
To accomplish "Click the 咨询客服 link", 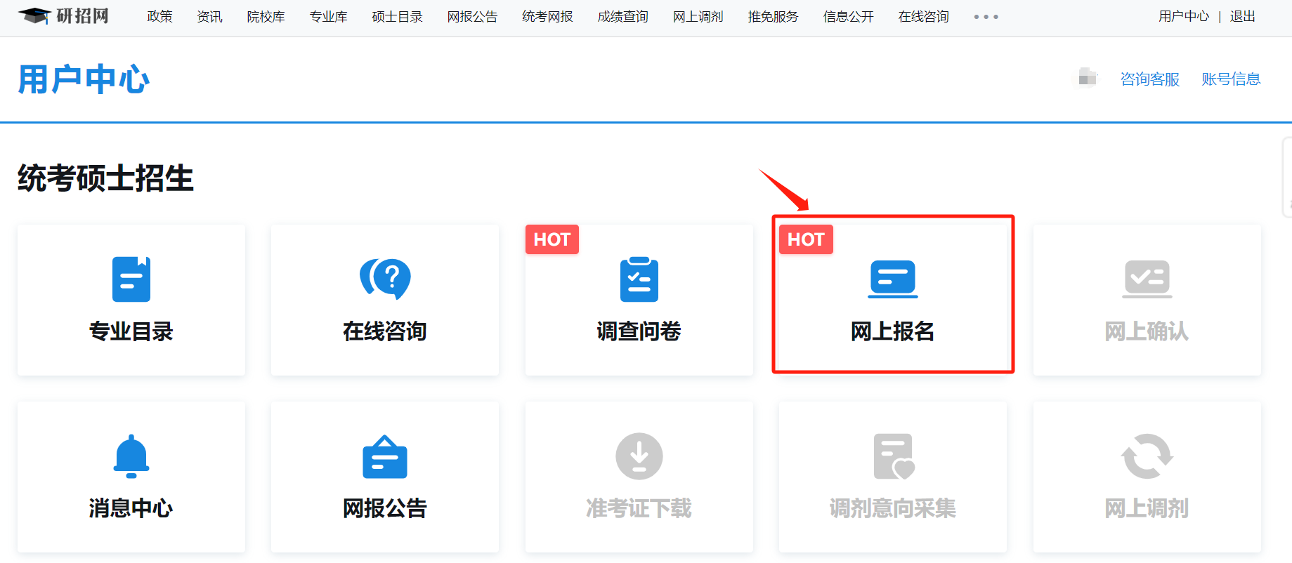I will tap(1149, 79).
